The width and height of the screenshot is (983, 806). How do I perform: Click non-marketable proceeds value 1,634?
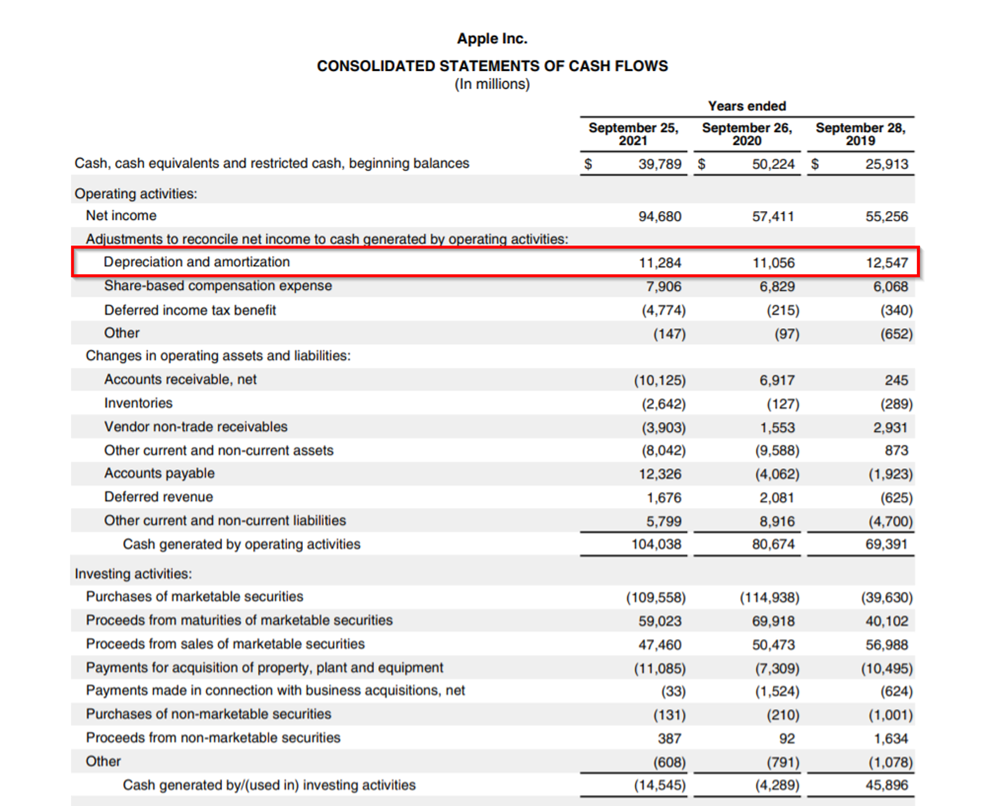point(890,738)
